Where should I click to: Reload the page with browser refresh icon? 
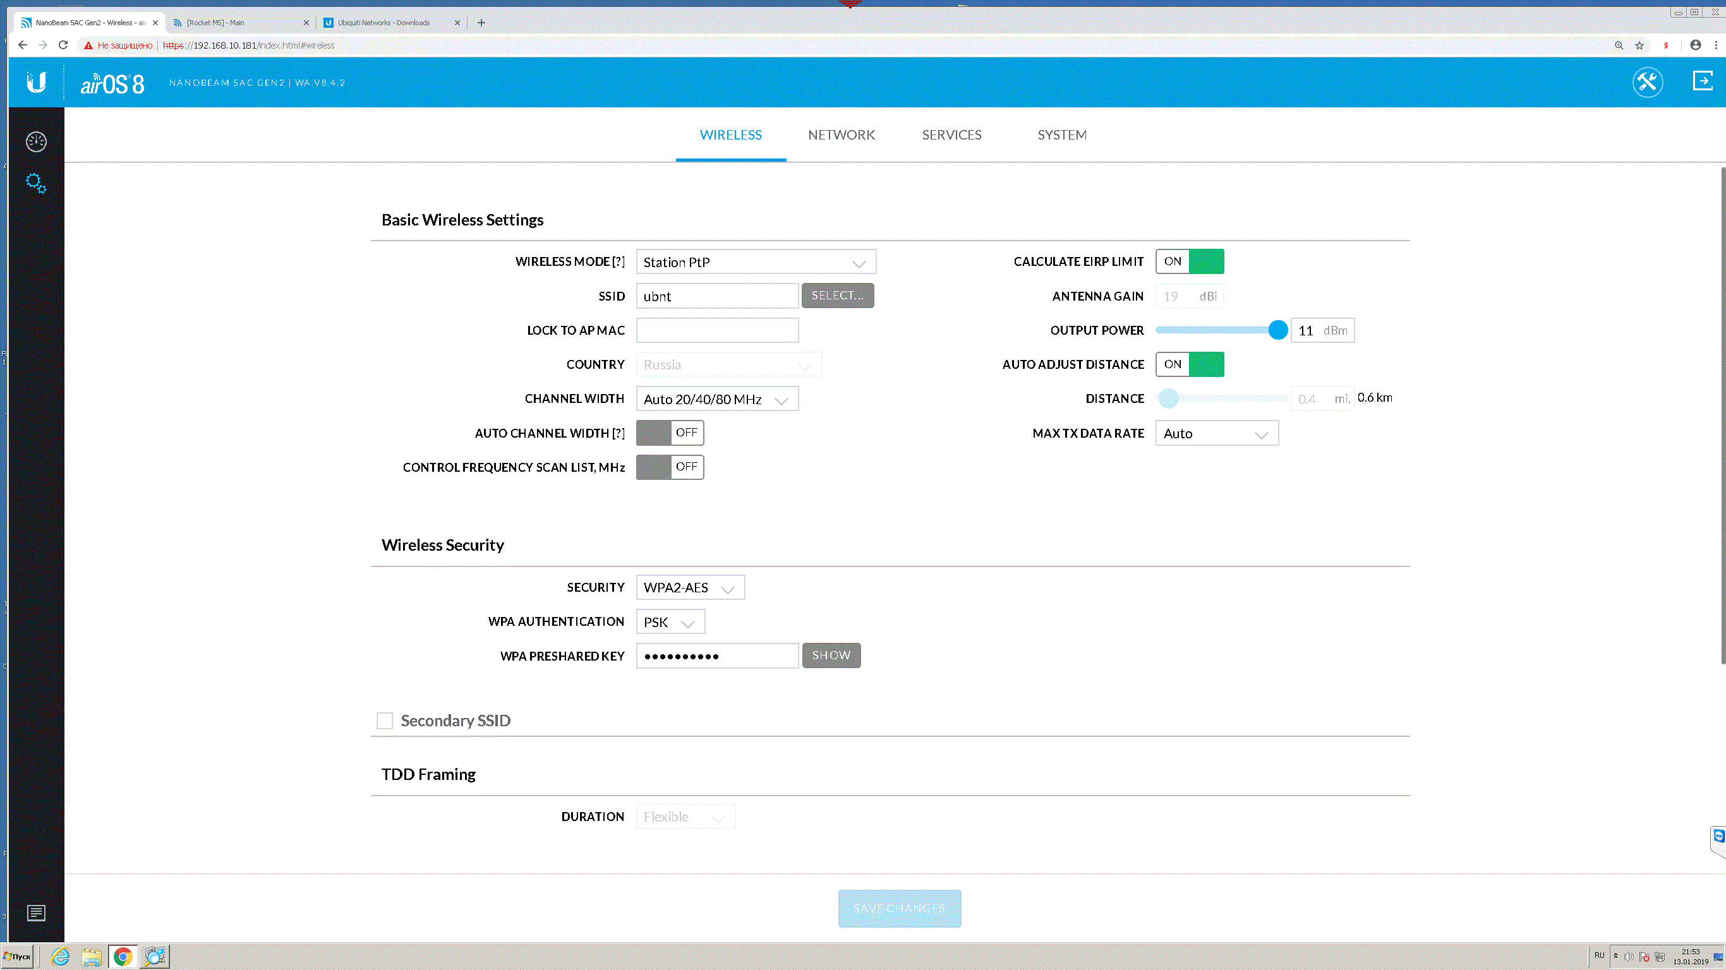63,45
